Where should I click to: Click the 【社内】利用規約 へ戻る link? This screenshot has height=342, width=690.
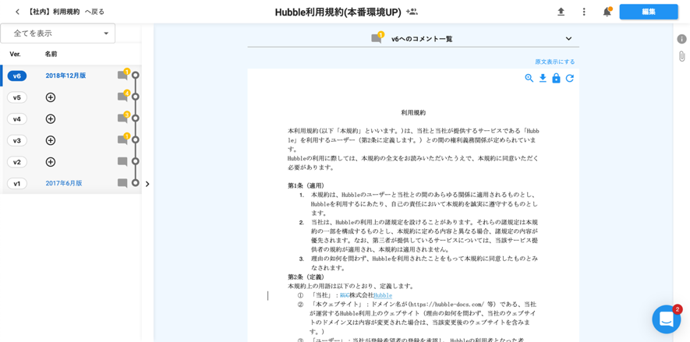[66, 12]
